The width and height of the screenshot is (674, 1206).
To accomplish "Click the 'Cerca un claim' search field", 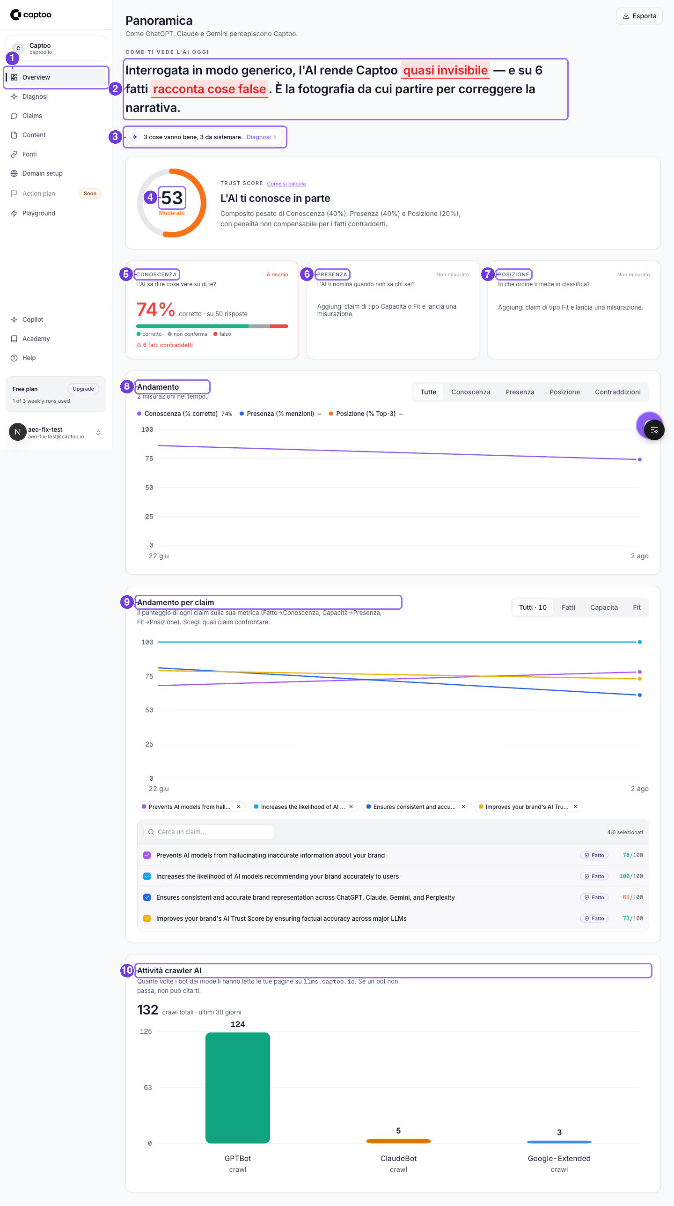I will pos(208,832).
